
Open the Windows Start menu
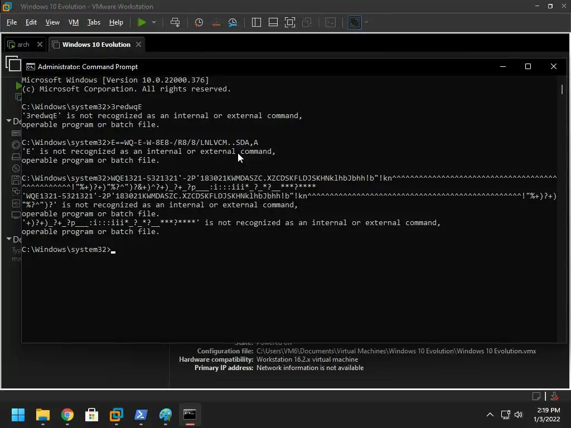click(18, 415)
